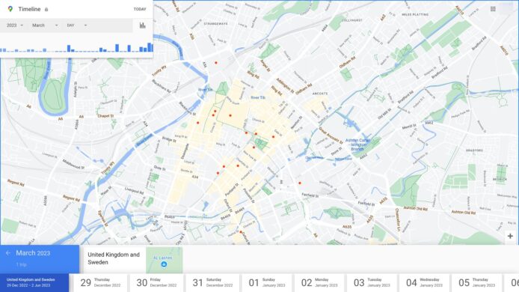Click the red dot north of Fairfield St
Viewport: 519px width, 292px height.
[x=300, y=183]
